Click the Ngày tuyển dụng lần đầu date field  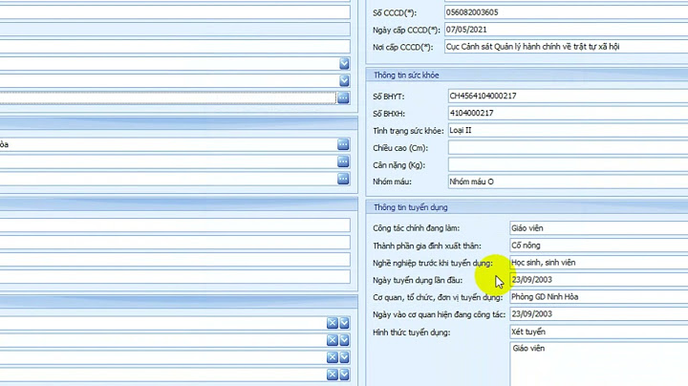coord(599,279)
